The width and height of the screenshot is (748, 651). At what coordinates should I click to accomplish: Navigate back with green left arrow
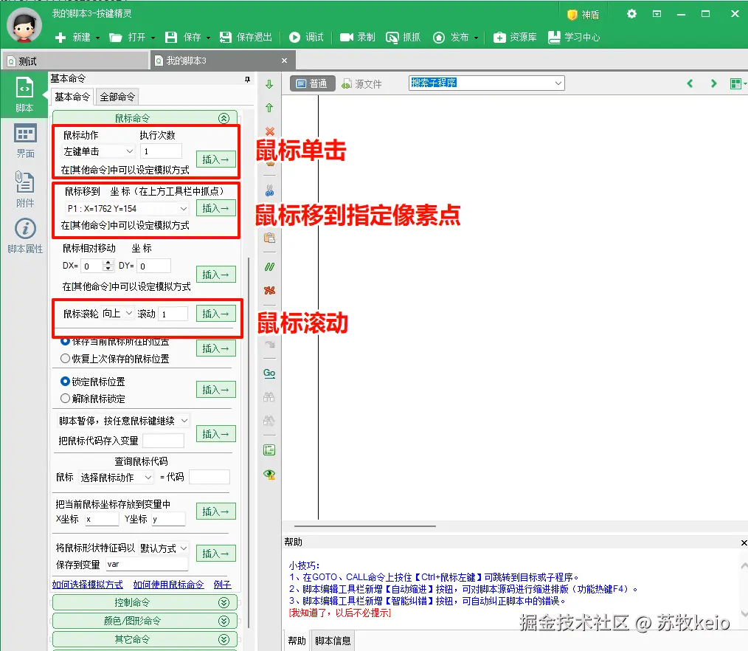[x=690, y=83]
